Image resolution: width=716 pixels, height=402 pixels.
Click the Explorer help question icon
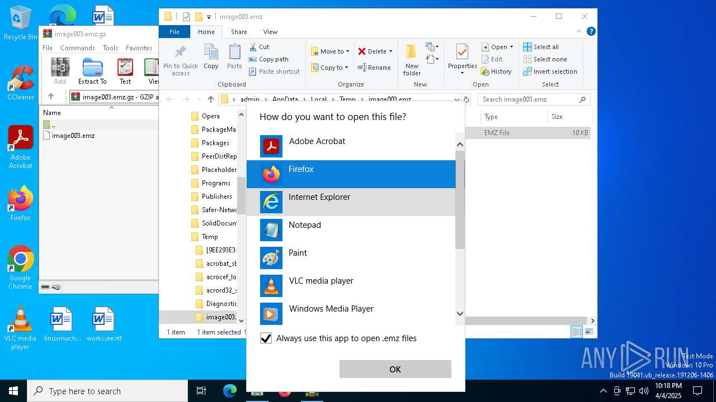click(x=591, y=32)
